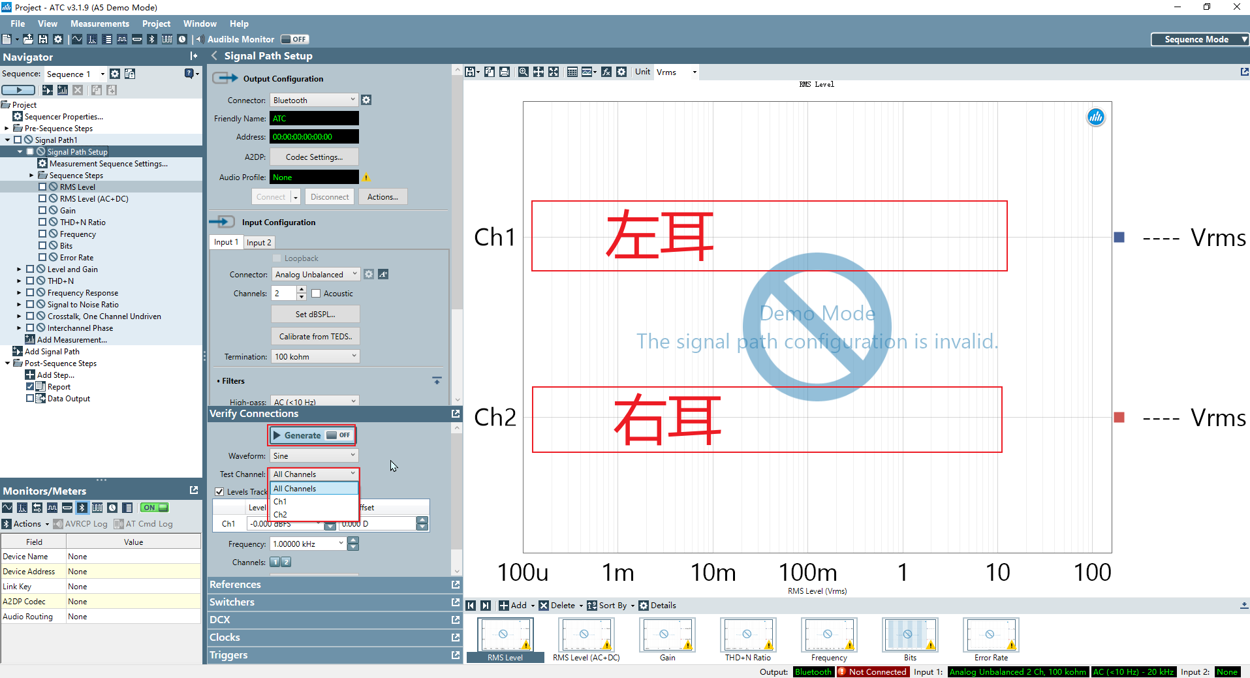Click the Set dBSPL... button
This screenshot has height=678, width=1250.
coord(315,314)
